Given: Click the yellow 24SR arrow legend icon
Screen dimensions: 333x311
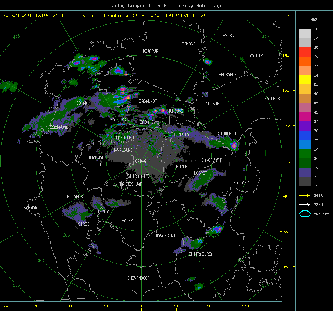Looking at the screenshot, I should (305, 195).
